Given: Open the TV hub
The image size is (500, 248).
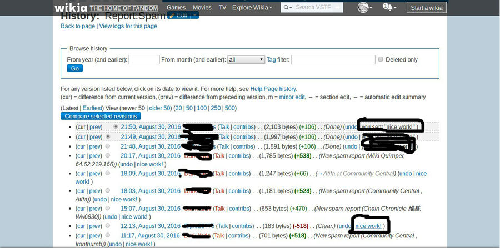Looking at the screenshot, I should (223, 8).
